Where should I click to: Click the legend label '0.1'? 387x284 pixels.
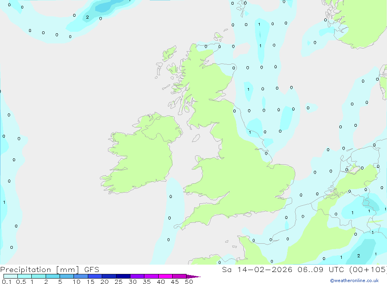[x=7, y=282]
